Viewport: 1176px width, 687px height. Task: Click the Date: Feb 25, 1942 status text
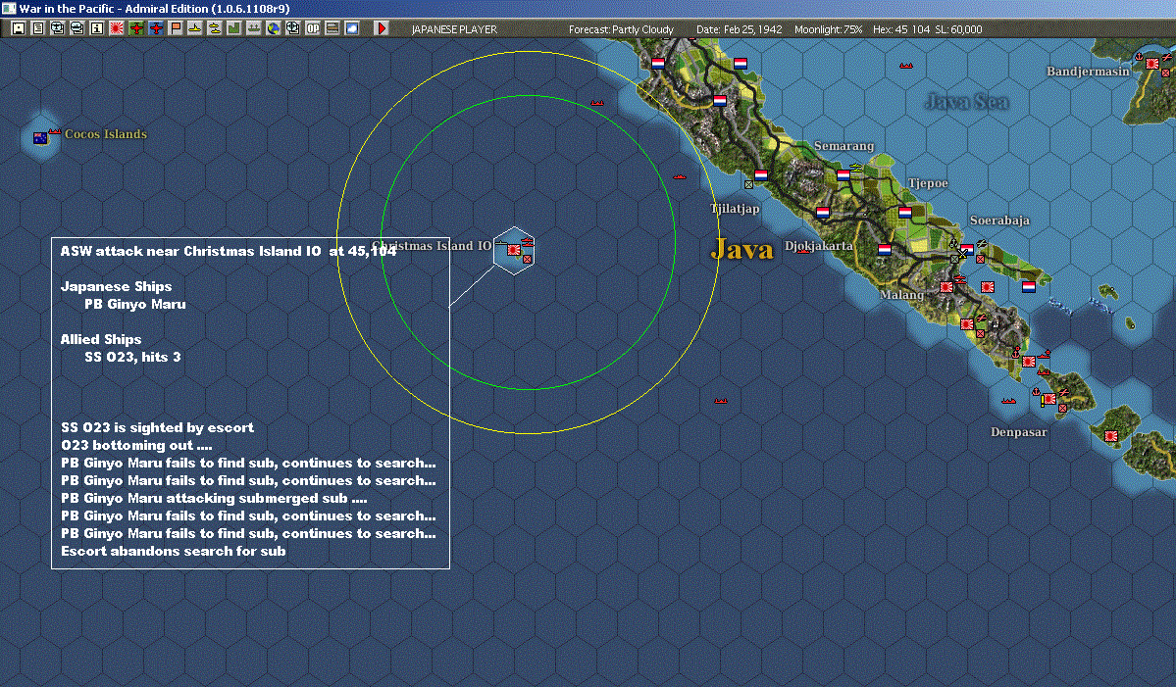pyautogui.click(x=739, y=29)
